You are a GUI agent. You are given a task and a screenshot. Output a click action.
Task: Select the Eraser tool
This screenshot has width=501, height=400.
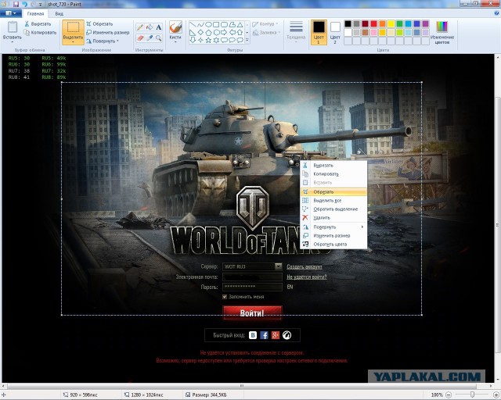point(139,38)
